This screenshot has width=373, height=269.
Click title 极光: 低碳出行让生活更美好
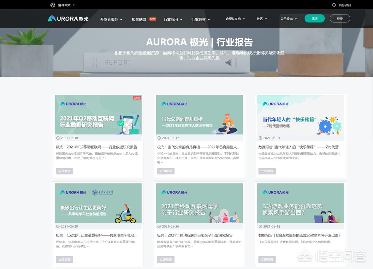coord(97,235)
